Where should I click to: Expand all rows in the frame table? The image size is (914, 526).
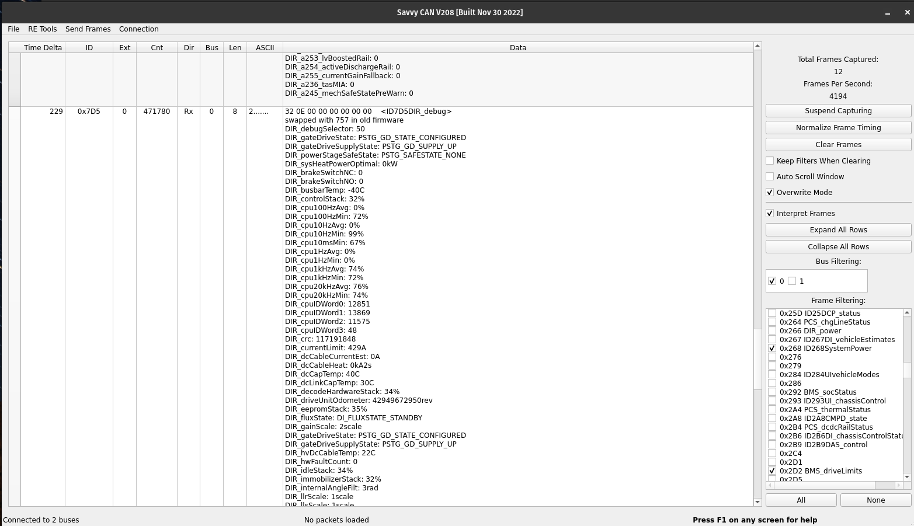(x=838, y=230)
